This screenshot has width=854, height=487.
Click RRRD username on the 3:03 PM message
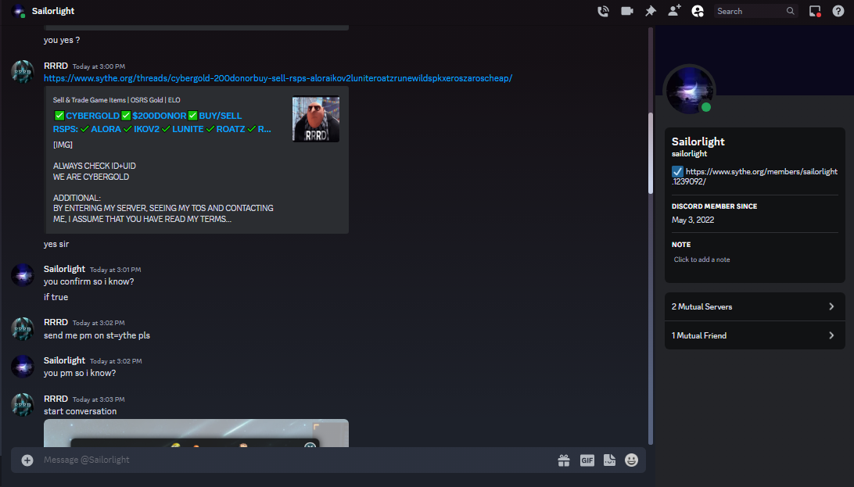click(56, 399)
